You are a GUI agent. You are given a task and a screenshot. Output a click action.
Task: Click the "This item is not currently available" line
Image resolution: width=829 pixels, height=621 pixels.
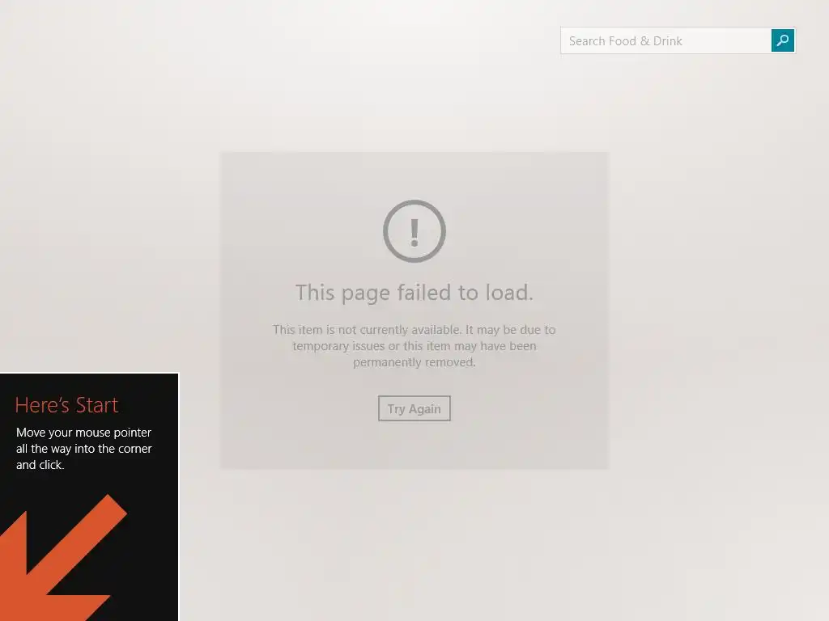pos(414,330)
